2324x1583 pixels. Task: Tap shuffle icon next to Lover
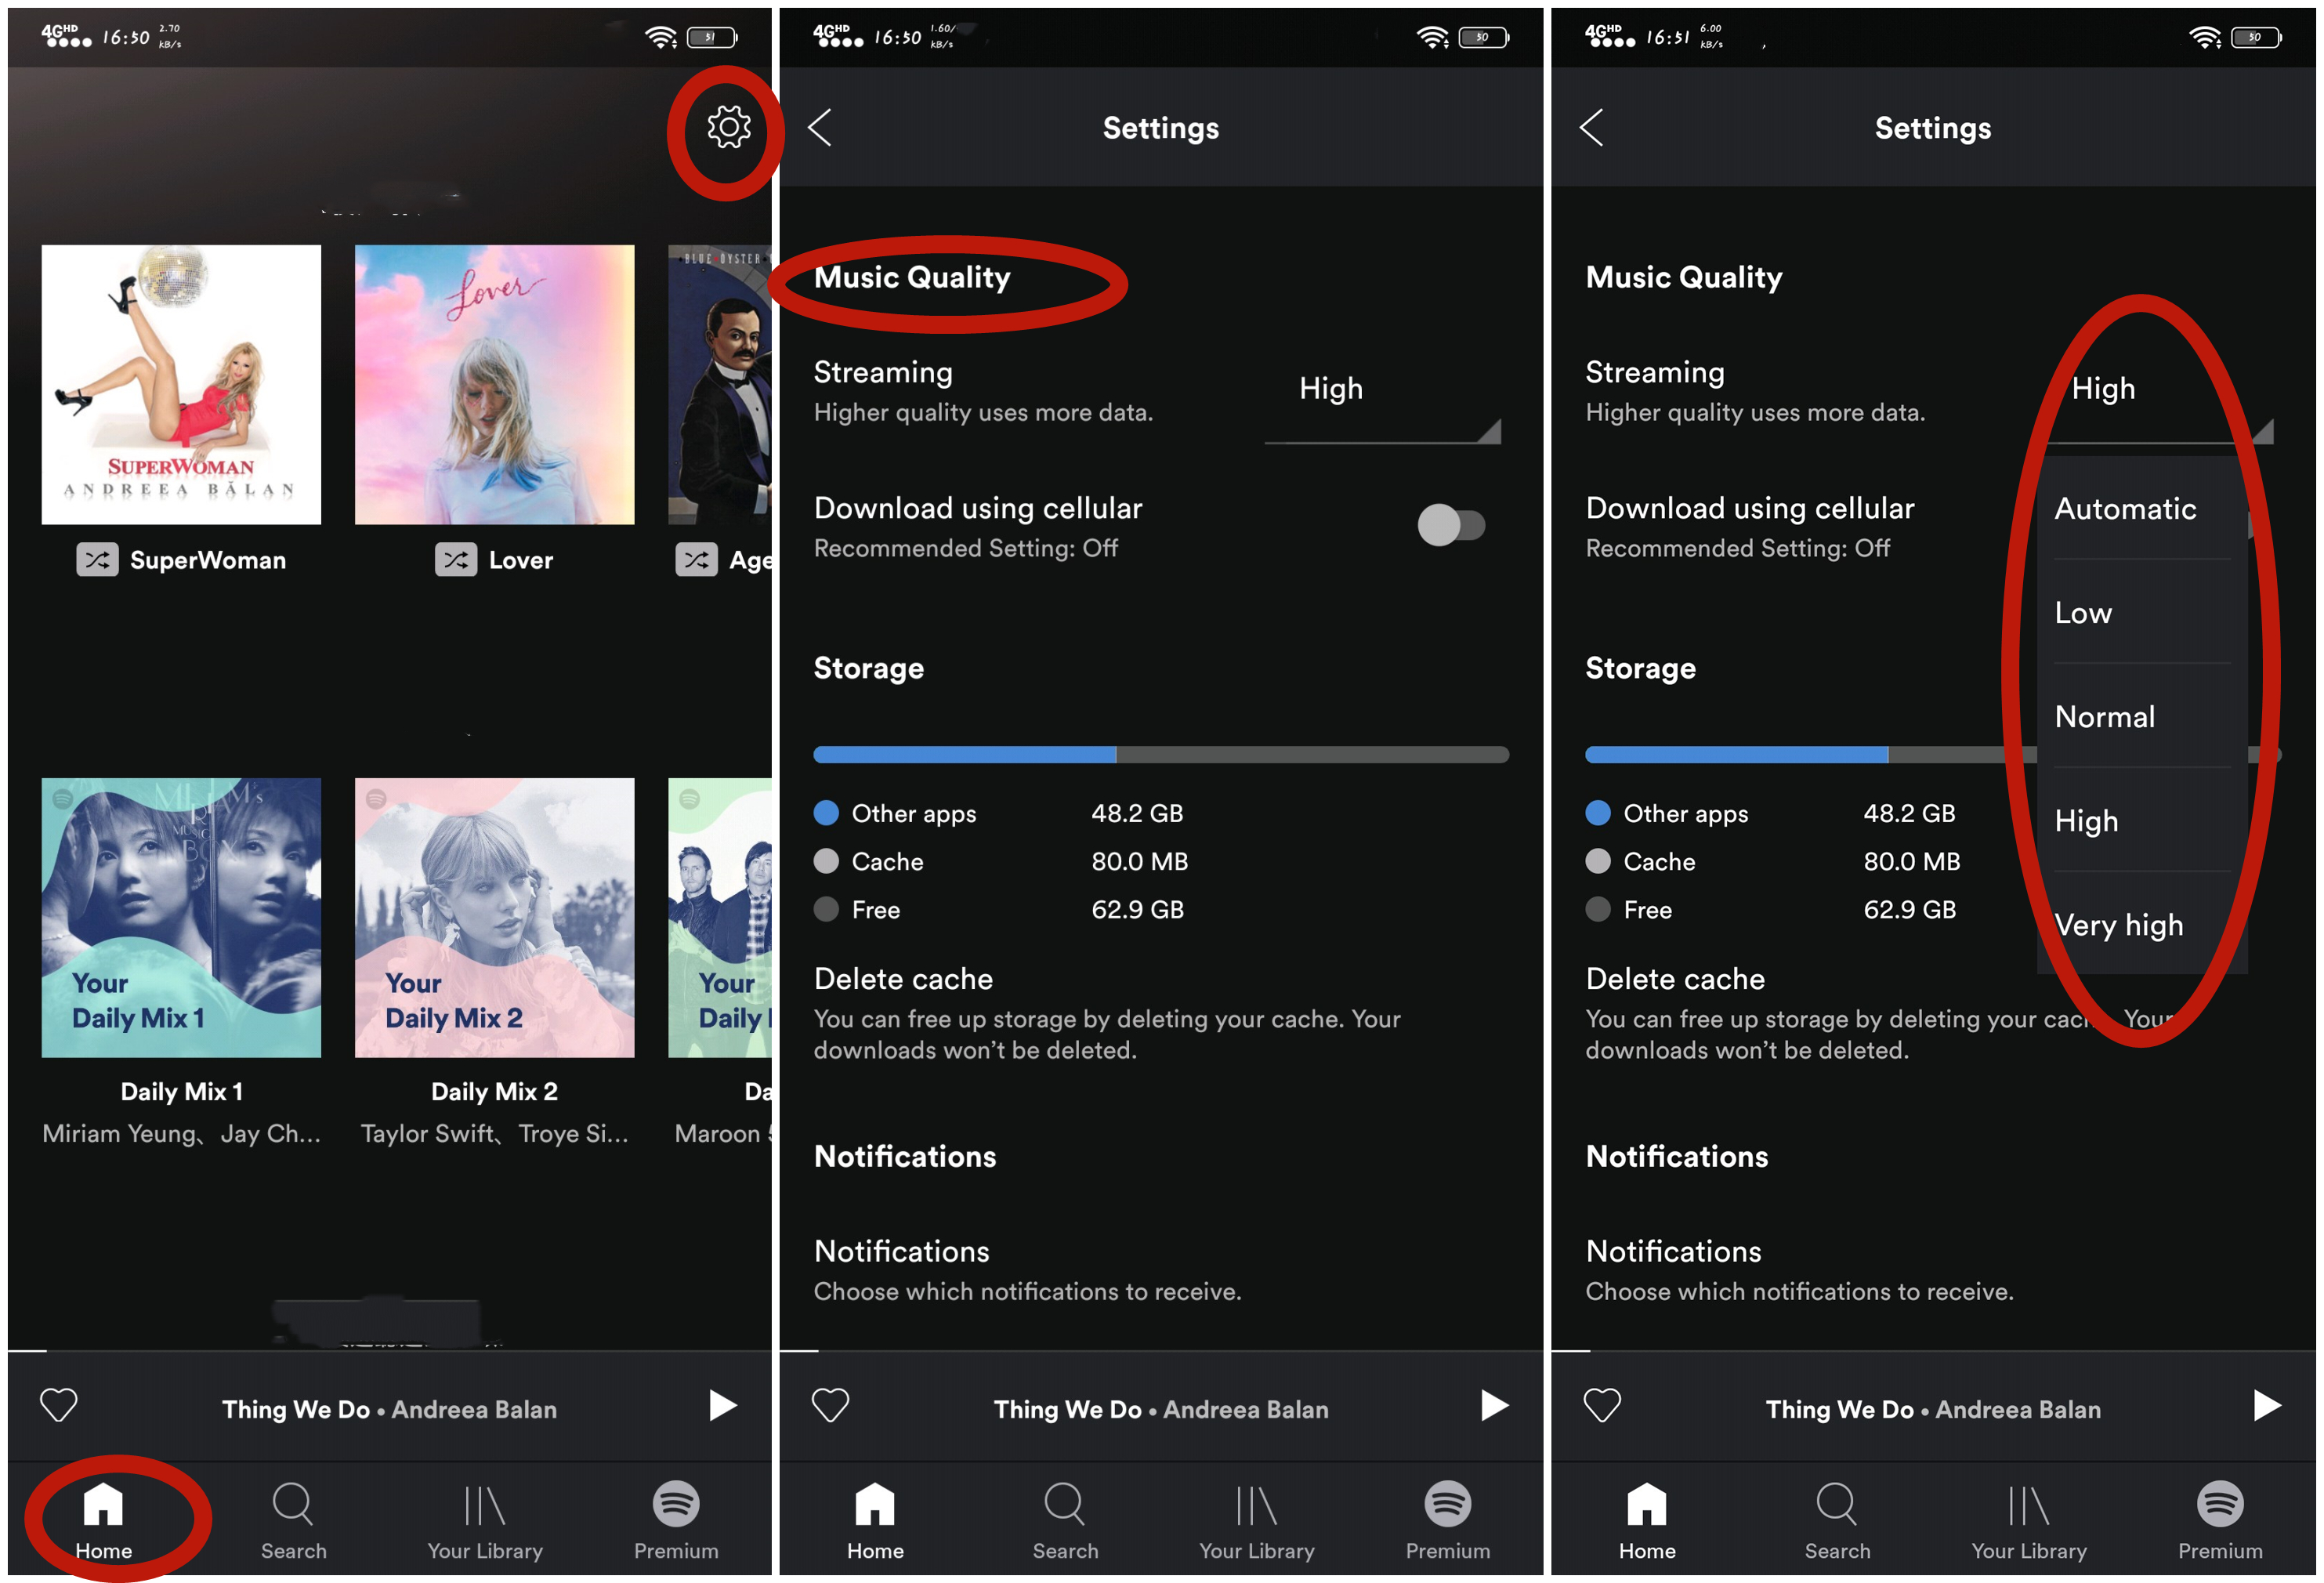click(x=456, y=560)
